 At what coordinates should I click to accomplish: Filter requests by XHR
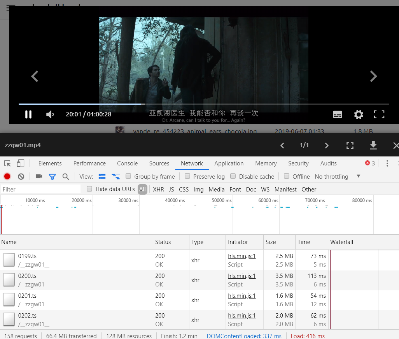[x=158, y=189]
